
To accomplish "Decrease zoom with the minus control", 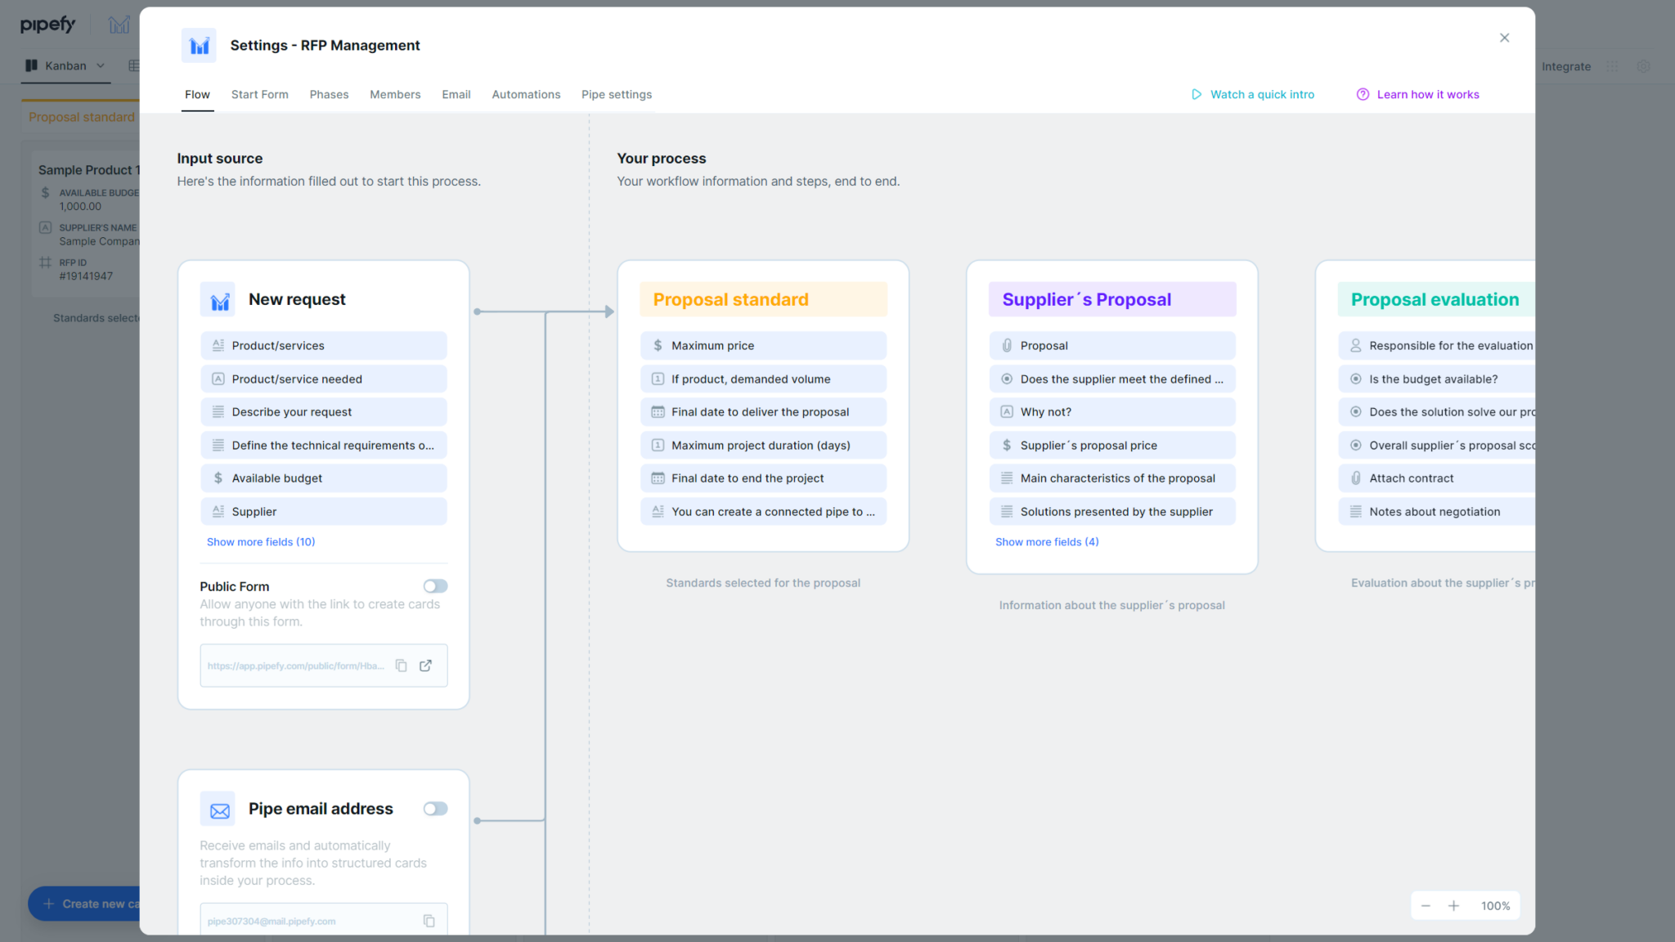I will [1426, 905].
